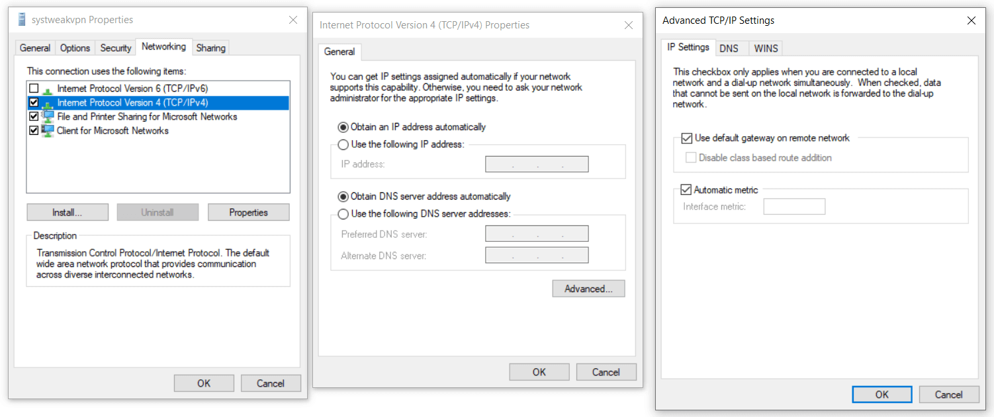Image resolution: width=994 pixels, height=417 pixels.
Task: Click the Advanced... button
Action: [588, 289]
